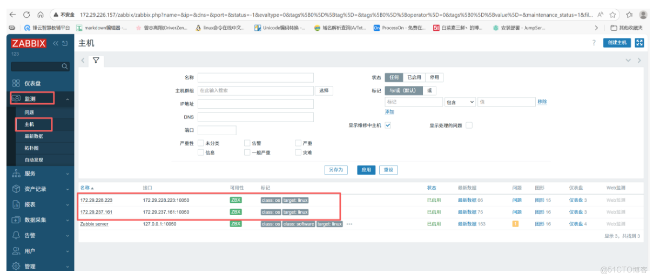Expand the 资产记录 menu chevron
The width and height of the screenshot is (653, 279).
[68, 189]
